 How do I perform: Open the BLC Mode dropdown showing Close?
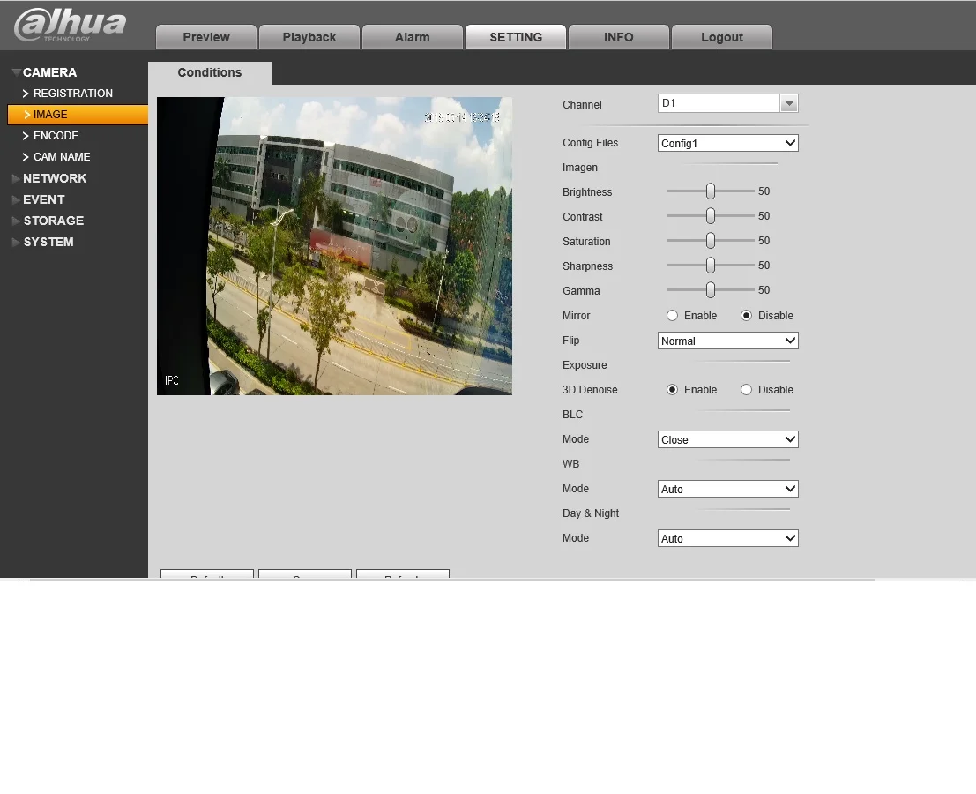pos(727,439)
